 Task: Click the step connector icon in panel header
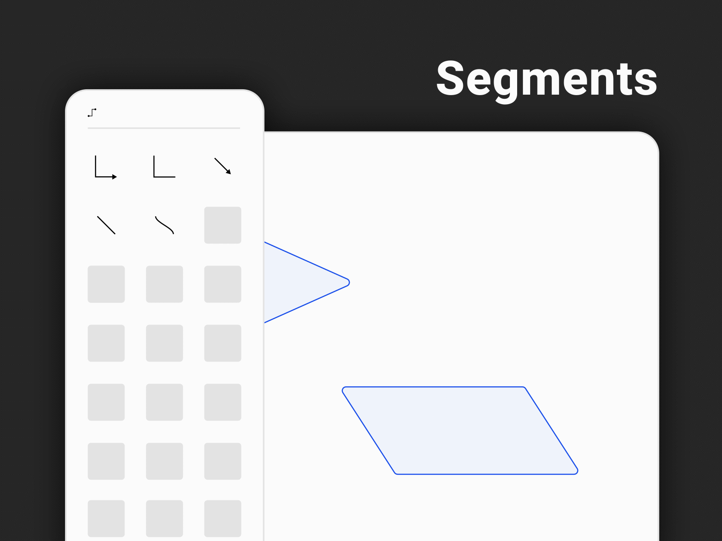(92, 113)
